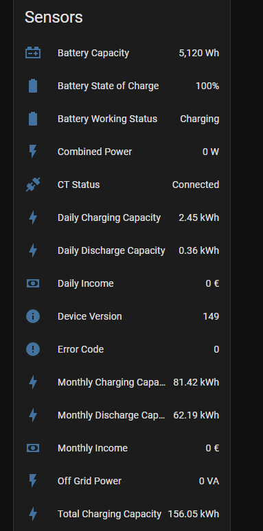This screenshot has width=263, height=531.
Task: Click the Off Grid Power flash icon
Action: (33, 481)
